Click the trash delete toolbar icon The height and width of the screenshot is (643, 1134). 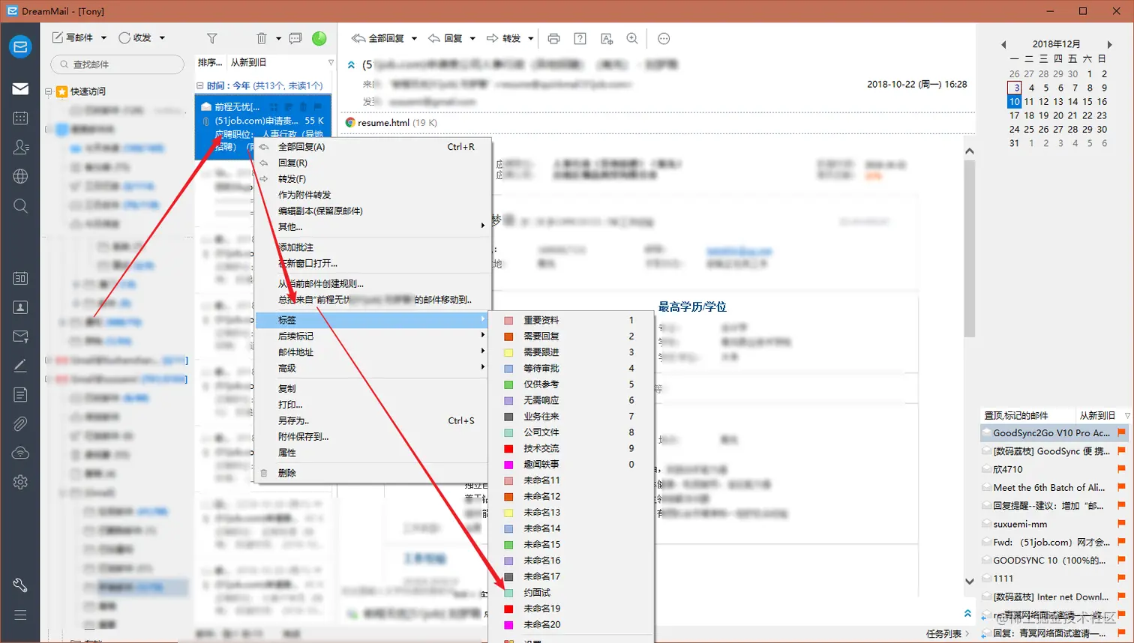pos(261,38)
